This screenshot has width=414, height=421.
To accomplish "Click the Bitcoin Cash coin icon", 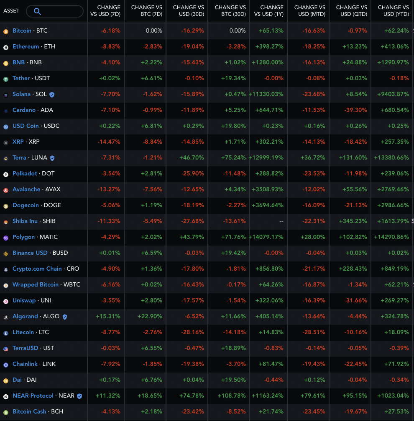I will click(x=6, y=412).
